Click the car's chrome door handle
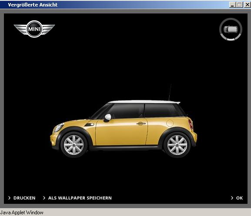The width and height of the screenshot is (251, 216). [x=141, y=123]
